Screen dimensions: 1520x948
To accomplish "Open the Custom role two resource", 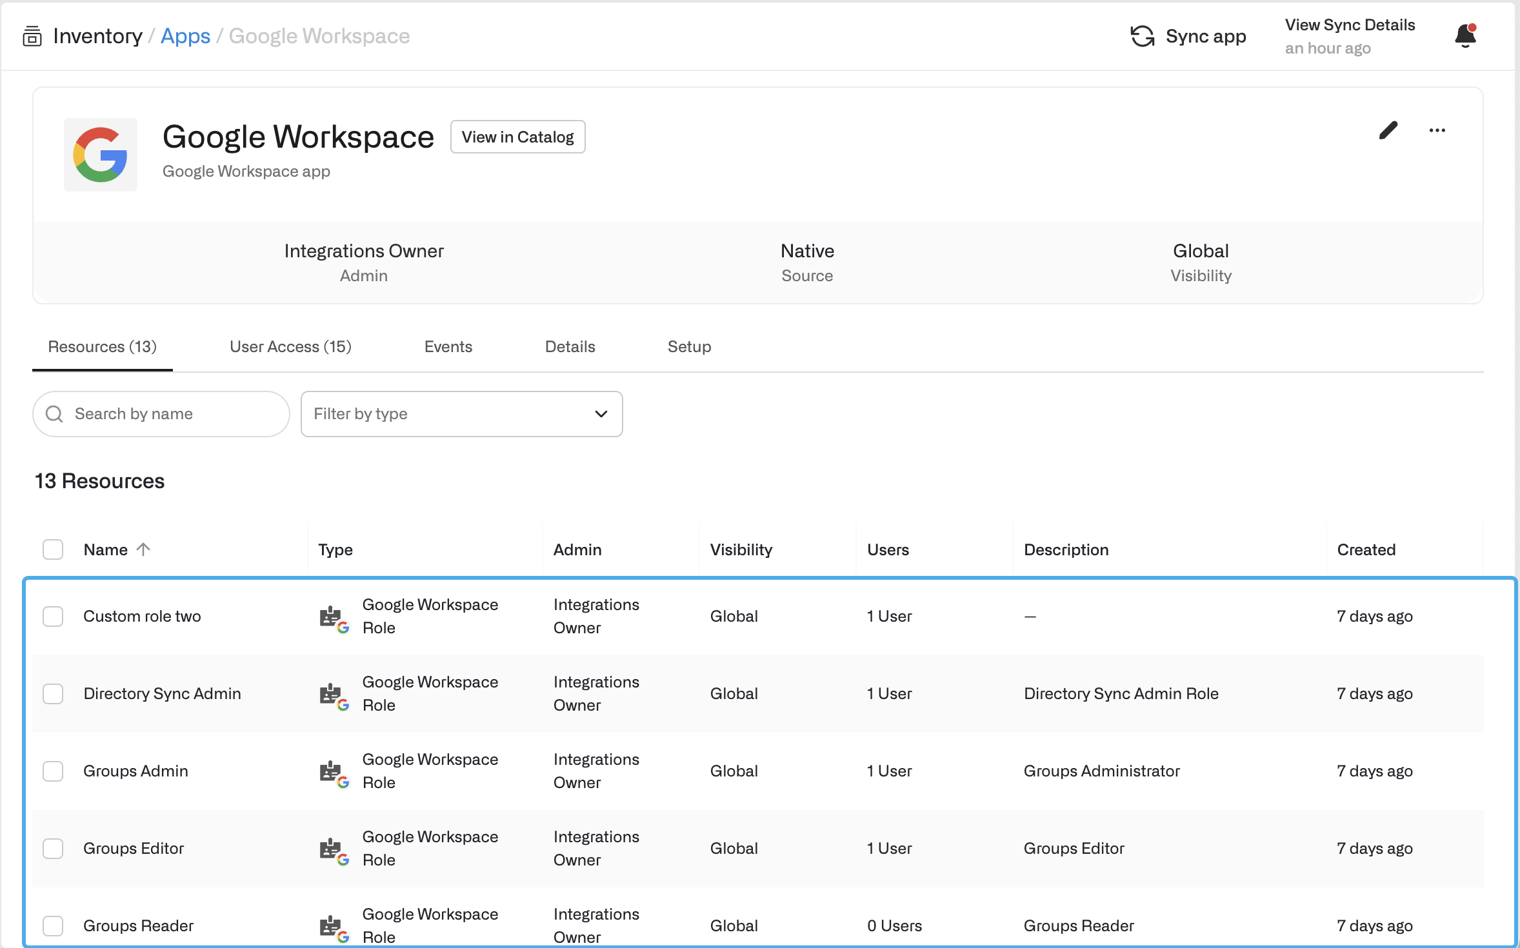I will (142, 617).
